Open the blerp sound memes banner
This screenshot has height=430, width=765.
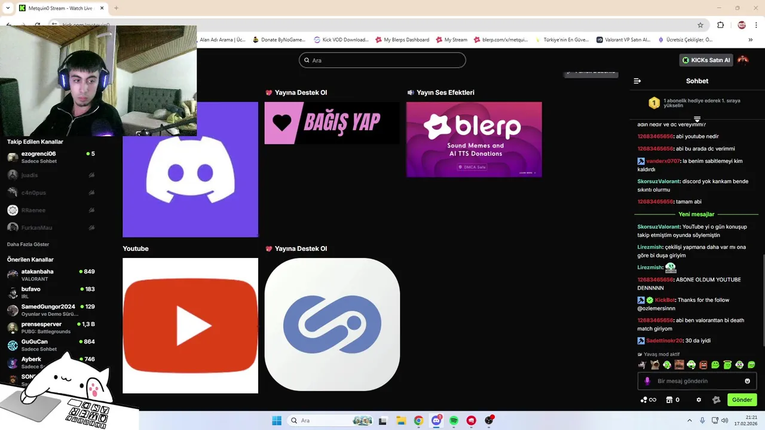(x=474, y=139)
